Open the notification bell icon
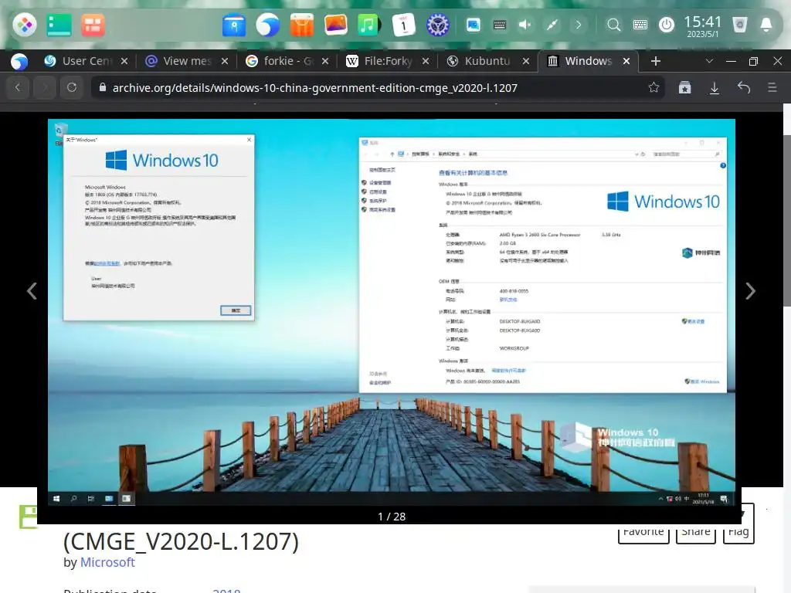The height and width of the screenshot is (593, 791). 766,24
